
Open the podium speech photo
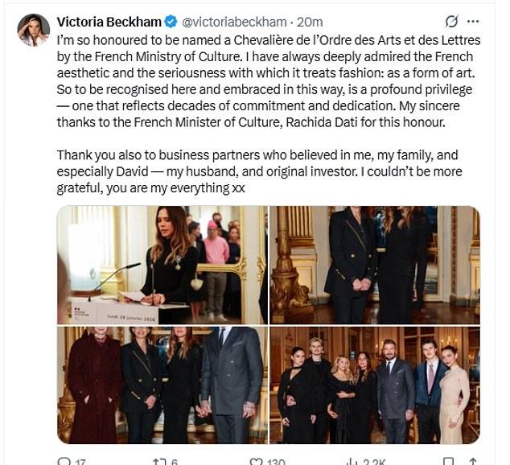coord(162,265)
